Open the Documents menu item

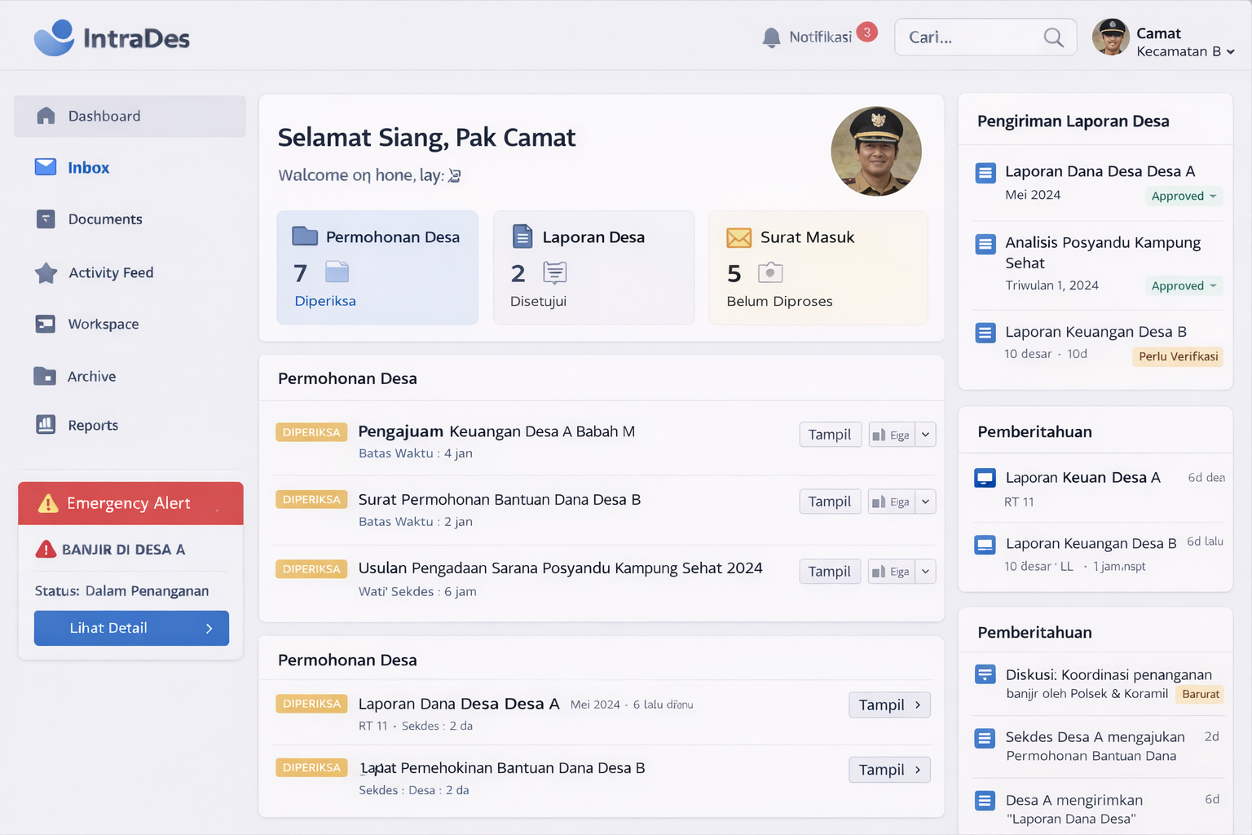point(105,219)
